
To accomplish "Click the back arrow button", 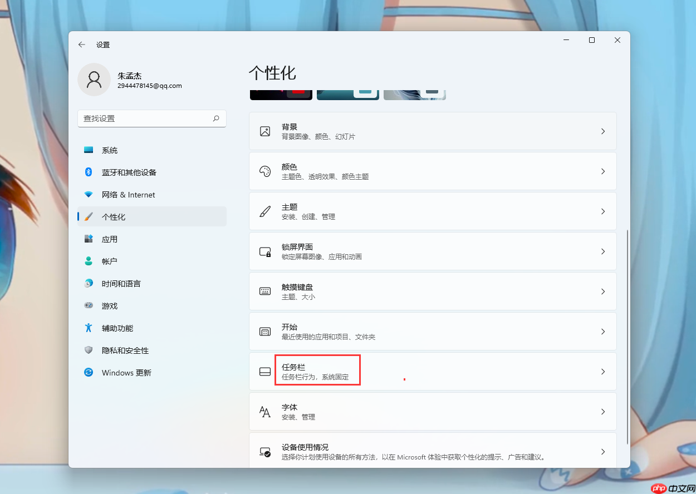I will tap(81, 44).
